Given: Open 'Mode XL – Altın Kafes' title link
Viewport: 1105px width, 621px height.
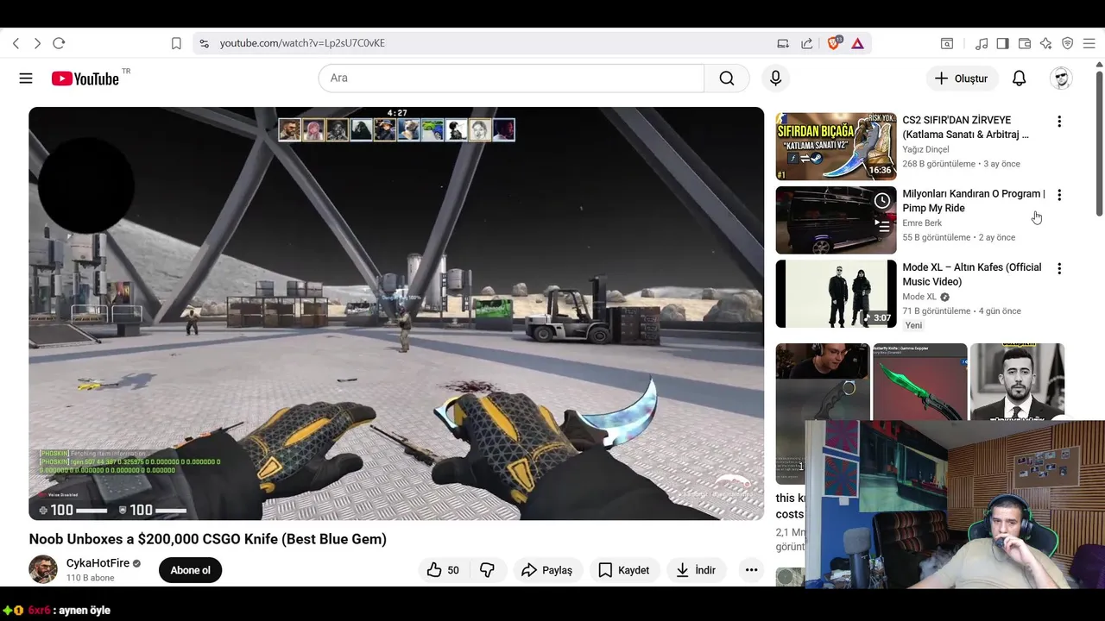Looking at the screenshot, I should 972,274.
